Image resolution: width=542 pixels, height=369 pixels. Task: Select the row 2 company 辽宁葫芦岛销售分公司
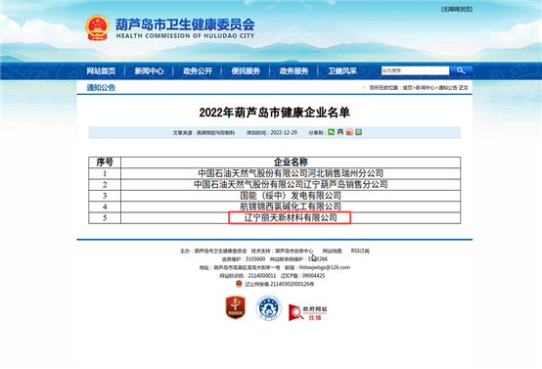pos(291,184)
